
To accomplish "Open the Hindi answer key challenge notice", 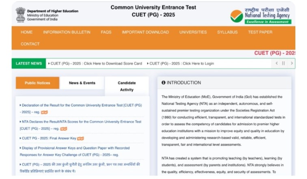I will point(80,168).
